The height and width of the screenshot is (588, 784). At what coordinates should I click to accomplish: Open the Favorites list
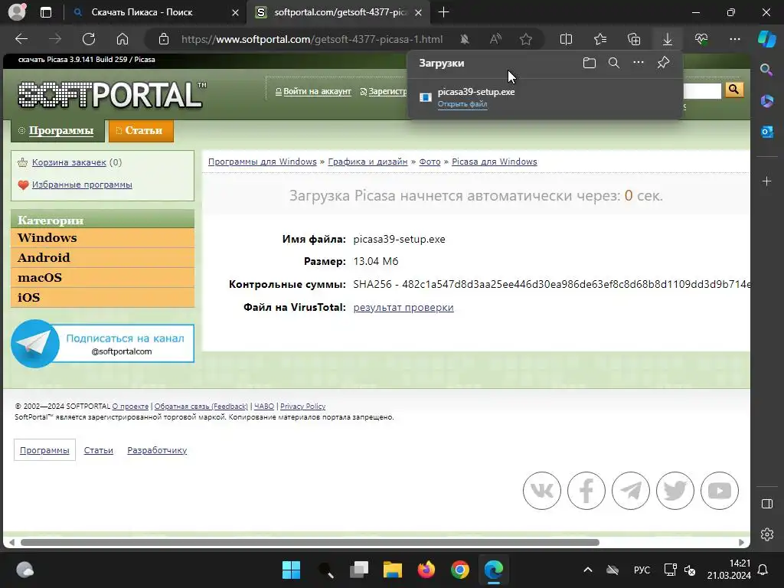600,39
